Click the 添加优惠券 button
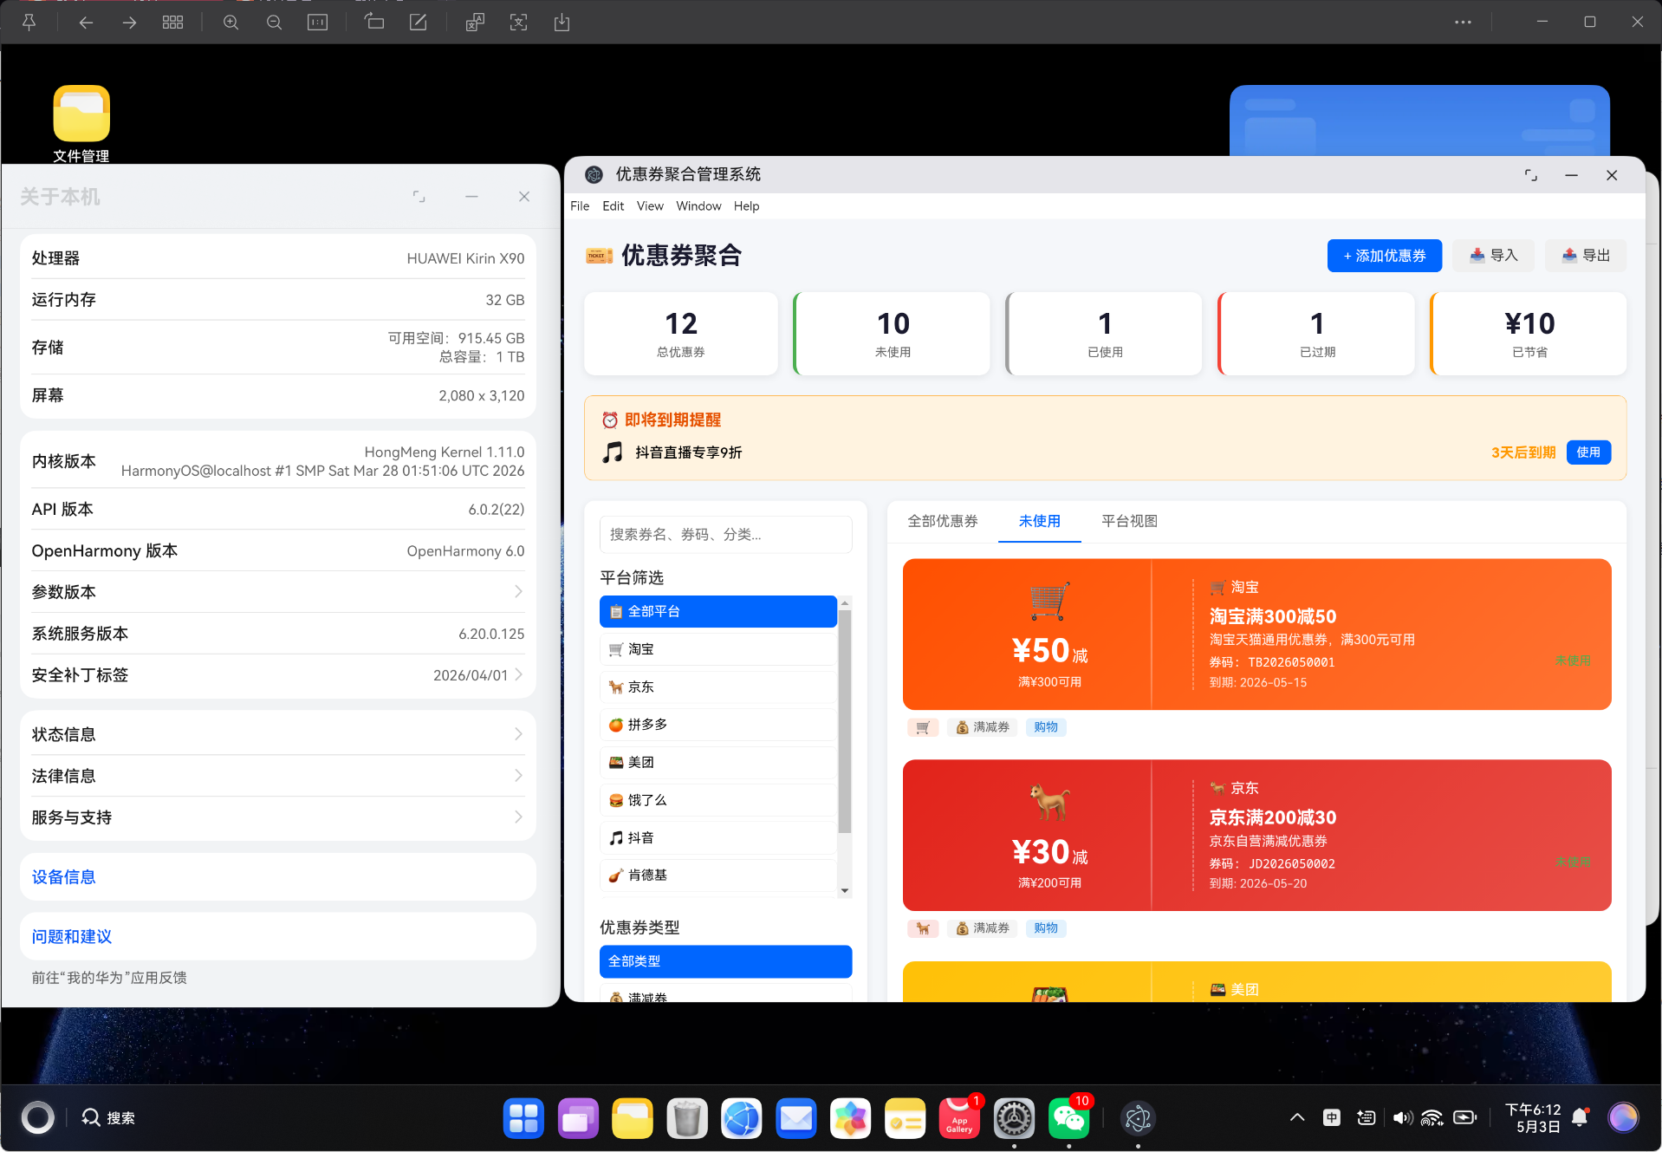 tap(1384, 256)
